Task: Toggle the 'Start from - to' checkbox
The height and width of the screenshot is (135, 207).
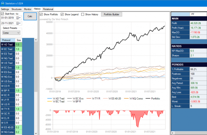Action: (x=2, y=14)
